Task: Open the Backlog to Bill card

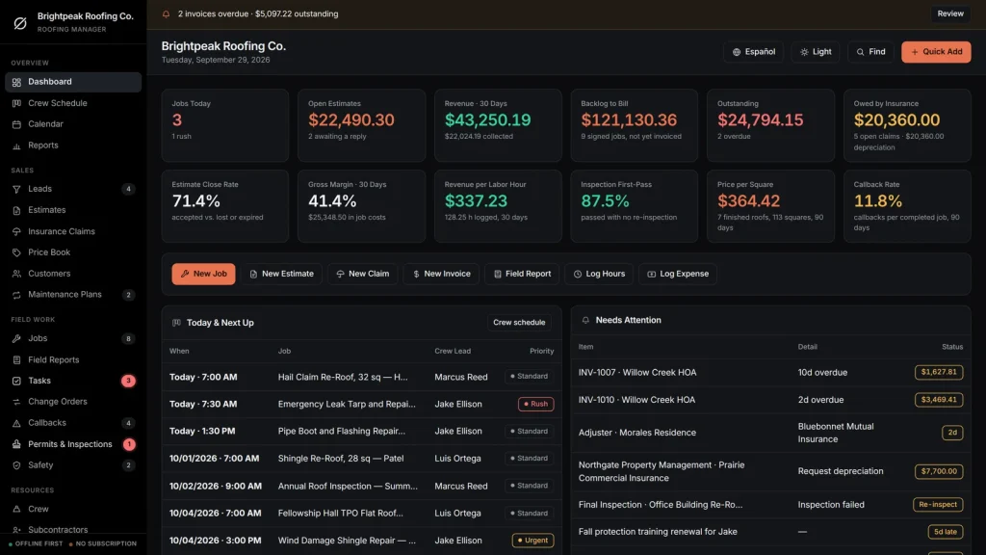Action: pos(634,125)
